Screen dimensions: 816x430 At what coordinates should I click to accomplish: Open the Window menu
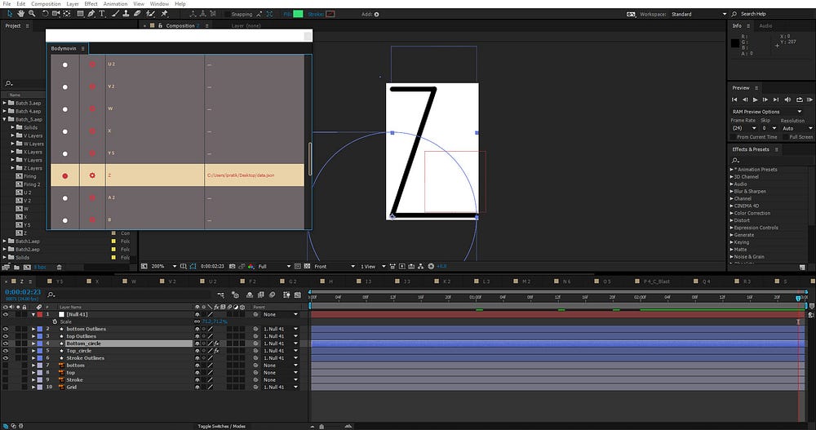tap(159, 3)
